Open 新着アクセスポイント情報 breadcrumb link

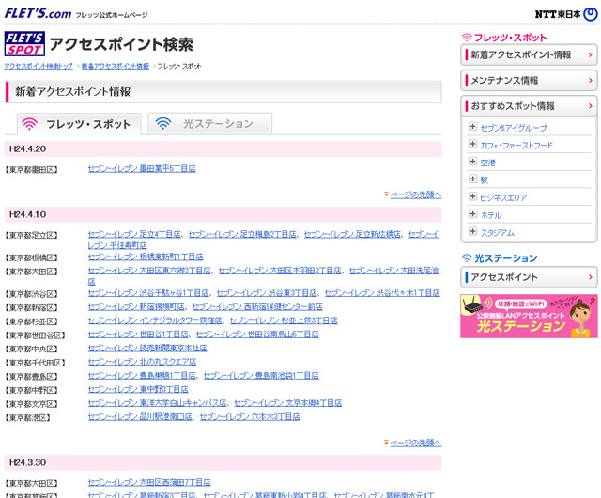coord(116,66)
